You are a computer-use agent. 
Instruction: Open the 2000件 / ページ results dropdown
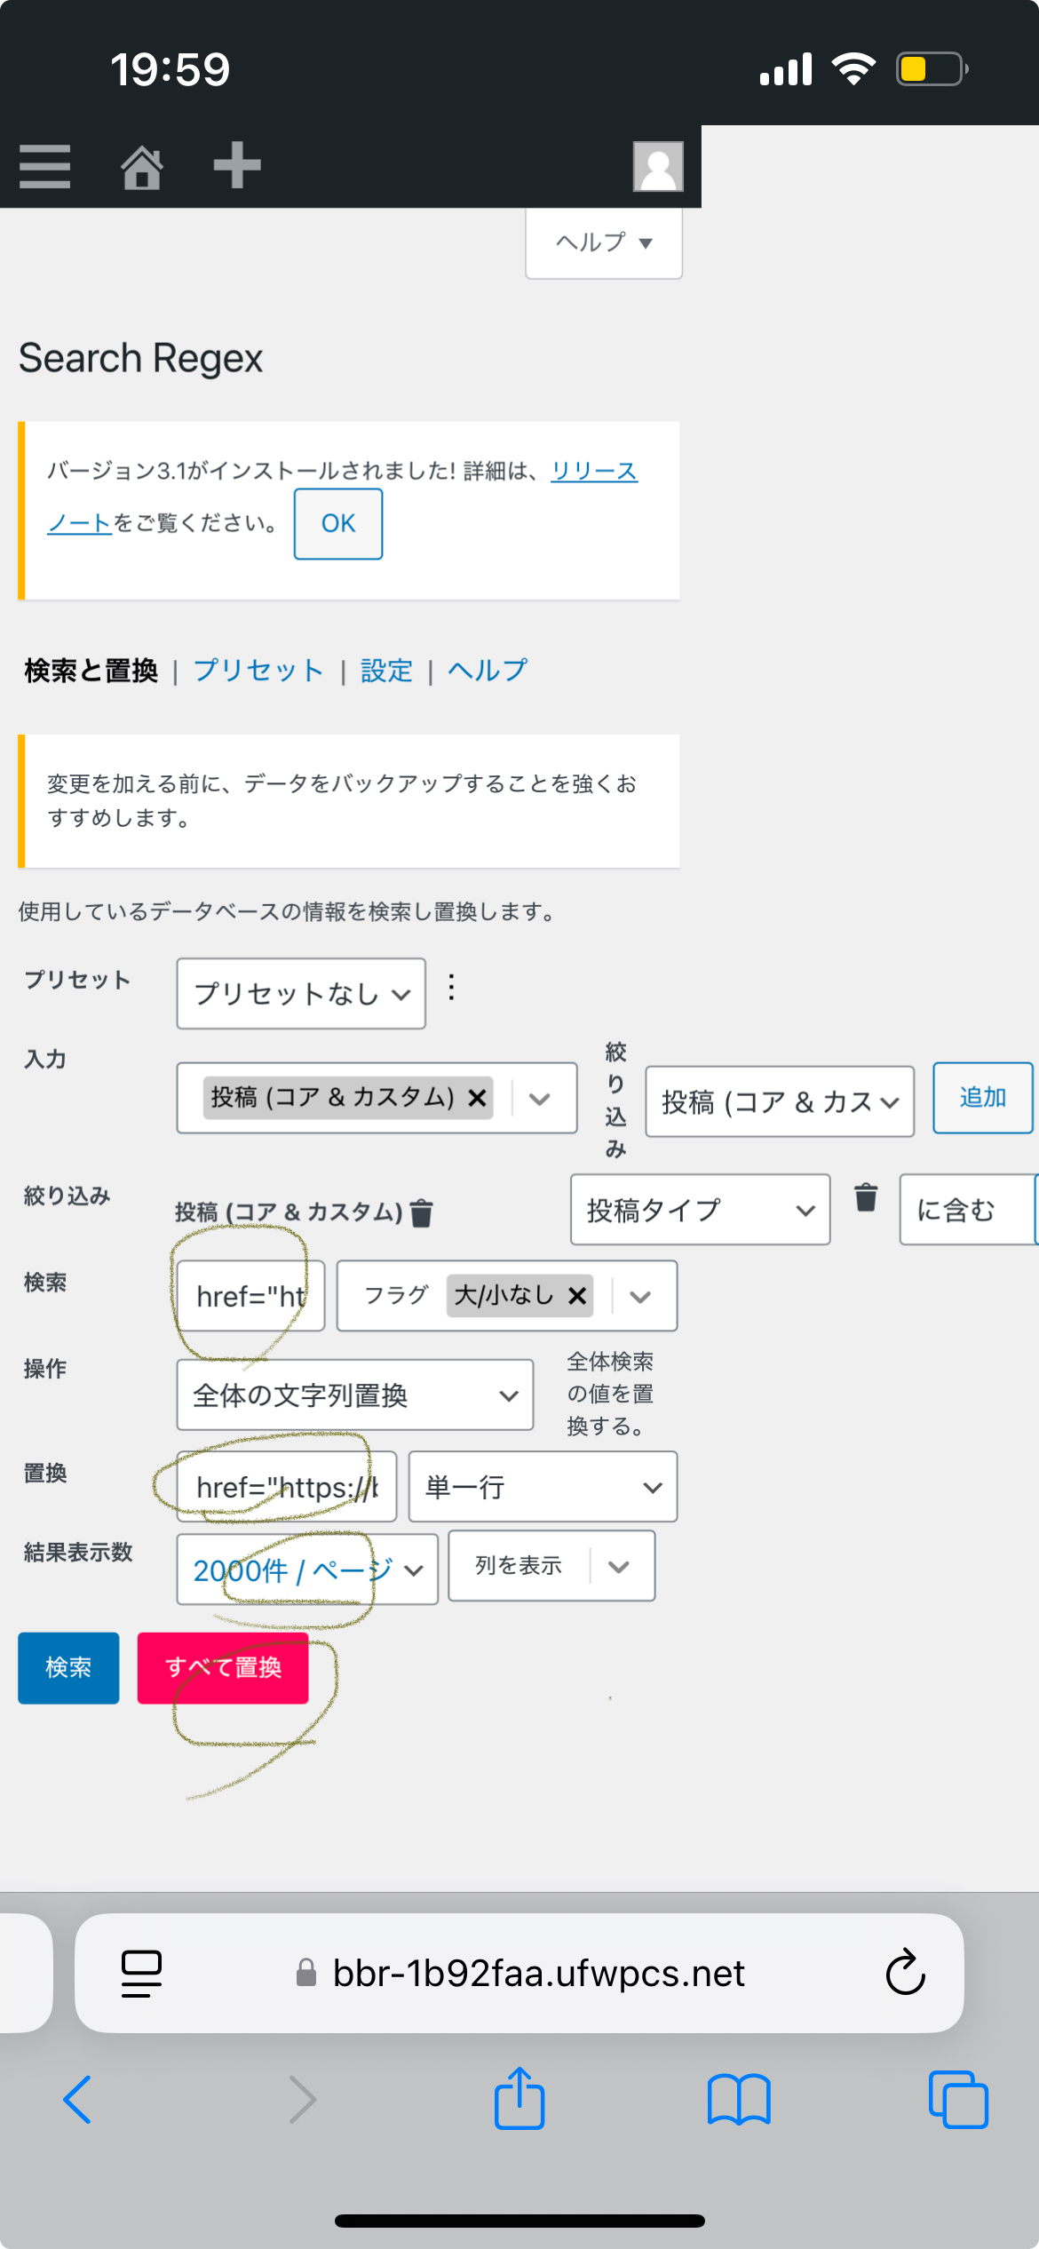[306, 1570]
